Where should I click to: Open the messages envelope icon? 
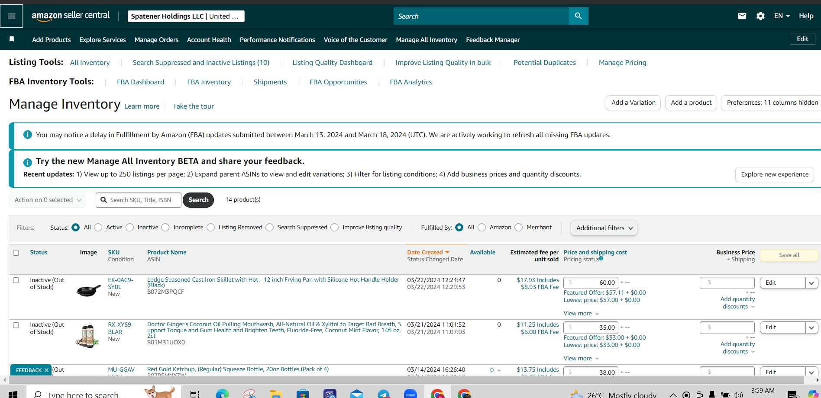(x=742, y=16)
